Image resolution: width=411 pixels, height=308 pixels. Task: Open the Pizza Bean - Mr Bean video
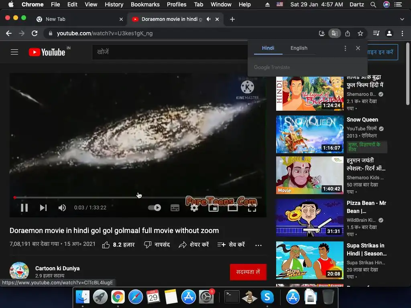tap(309, 218)
